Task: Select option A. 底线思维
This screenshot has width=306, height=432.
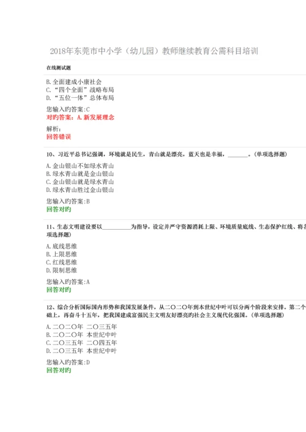Action: tap(62, 246)
